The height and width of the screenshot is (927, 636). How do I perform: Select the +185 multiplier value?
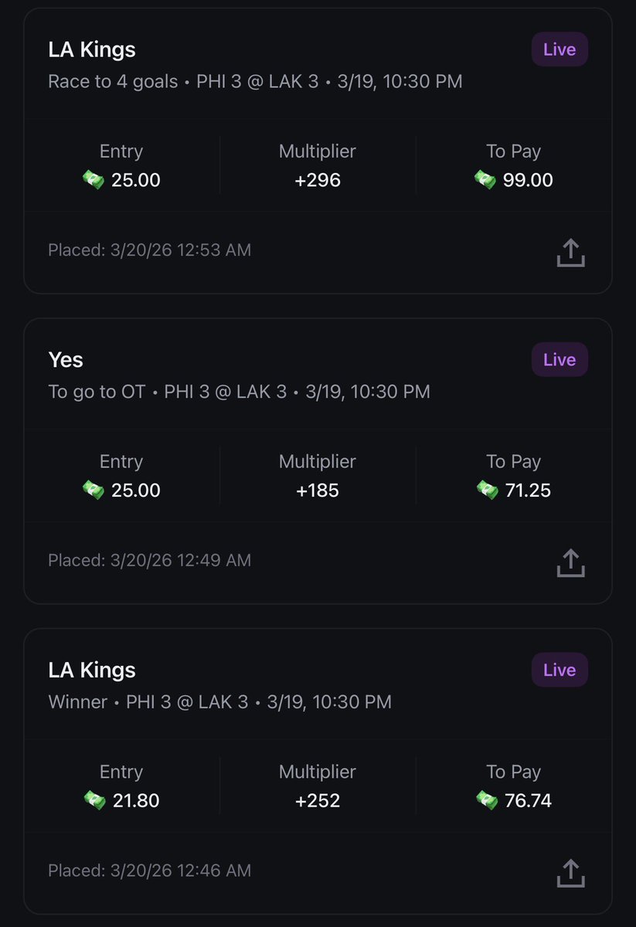pyautogui.click(x=318, y=491)
